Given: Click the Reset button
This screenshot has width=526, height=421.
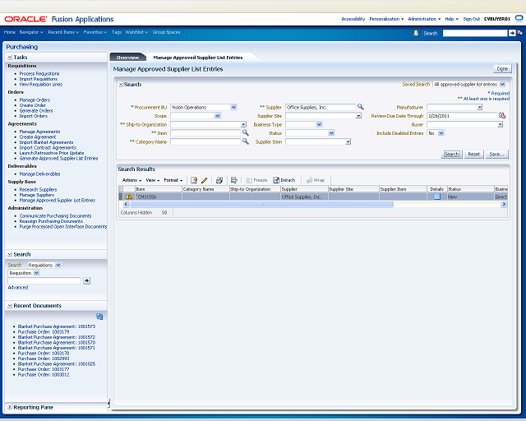Looking at the screenshot, I should pyautogui.click(x=473, y=154).
